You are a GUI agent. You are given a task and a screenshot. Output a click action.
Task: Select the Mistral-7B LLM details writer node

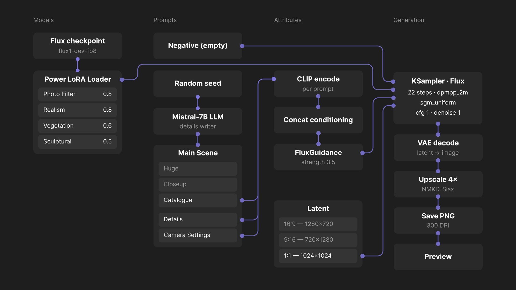(x=198, y=121)
